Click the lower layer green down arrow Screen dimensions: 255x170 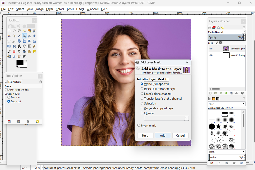click(x=226, y=93)
